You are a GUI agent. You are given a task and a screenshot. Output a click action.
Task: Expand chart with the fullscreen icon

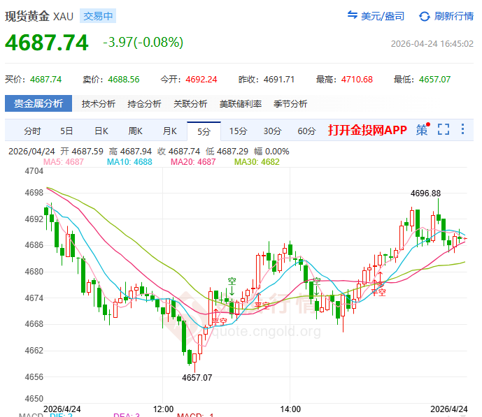pyautogui.click(x=444, y=129)
